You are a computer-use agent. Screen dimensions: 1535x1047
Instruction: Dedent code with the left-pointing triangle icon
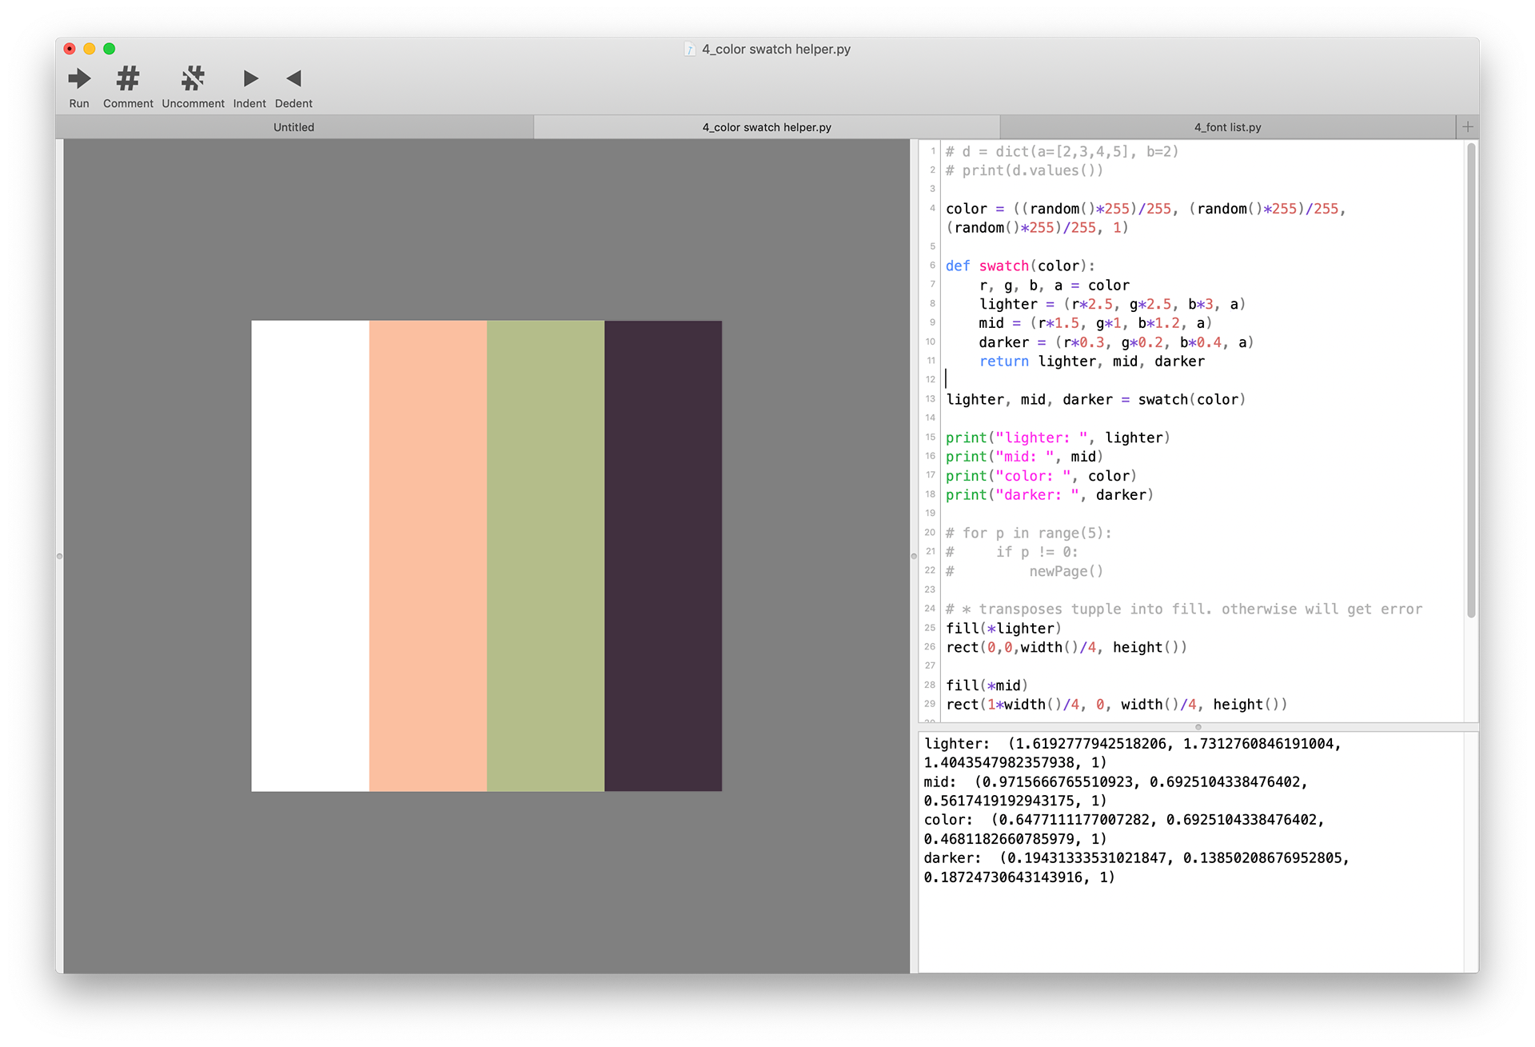[293, 79]
